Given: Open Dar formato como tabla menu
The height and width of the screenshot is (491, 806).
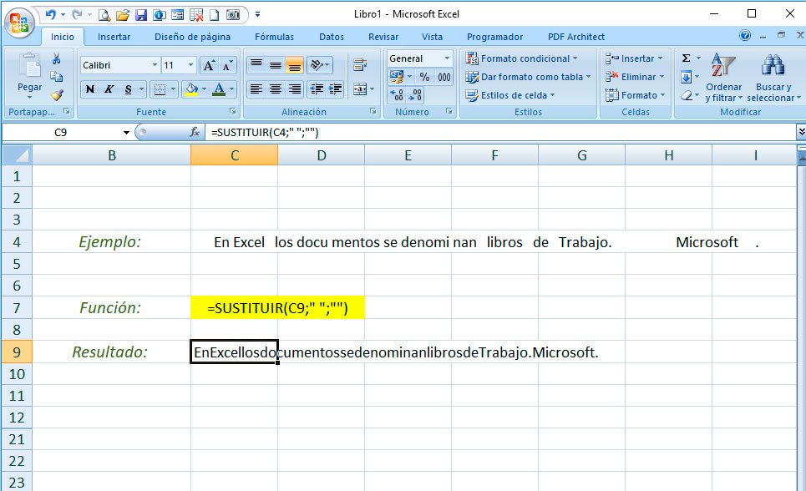Looking at the screenshot, I should pos(527,77).
